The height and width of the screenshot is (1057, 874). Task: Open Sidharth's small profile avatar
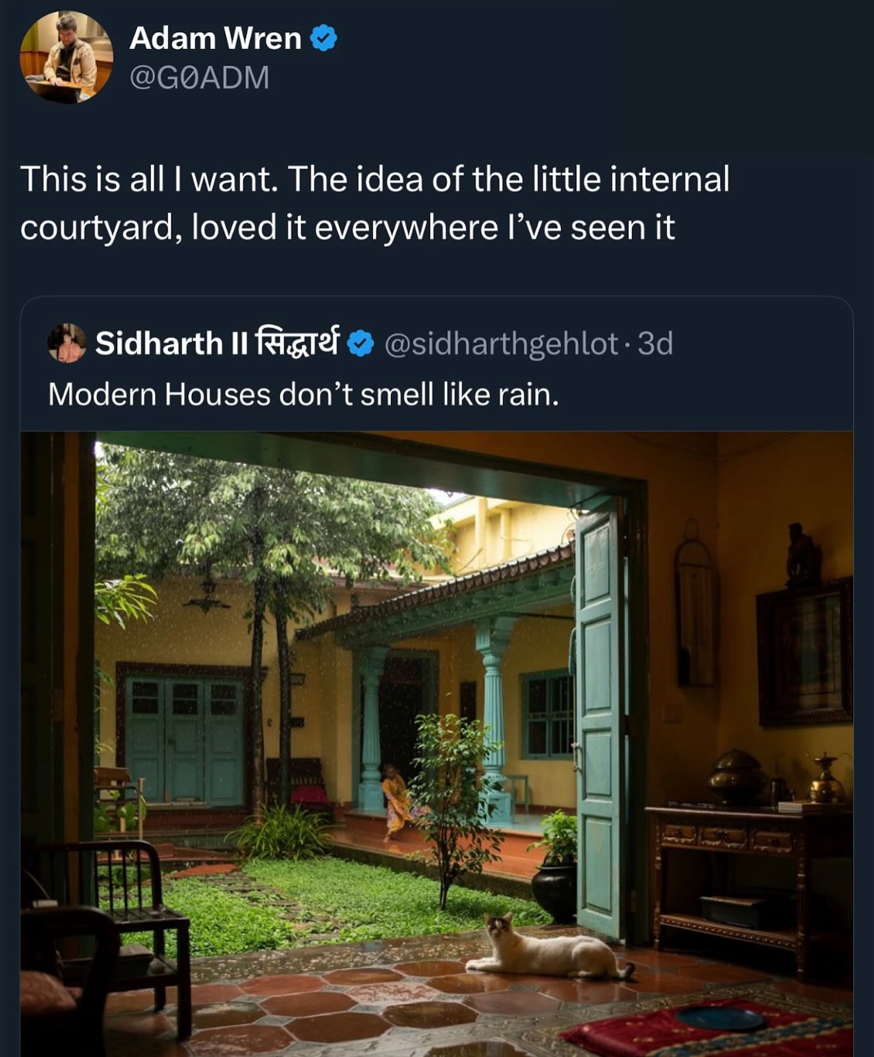[x=67, y=343]
